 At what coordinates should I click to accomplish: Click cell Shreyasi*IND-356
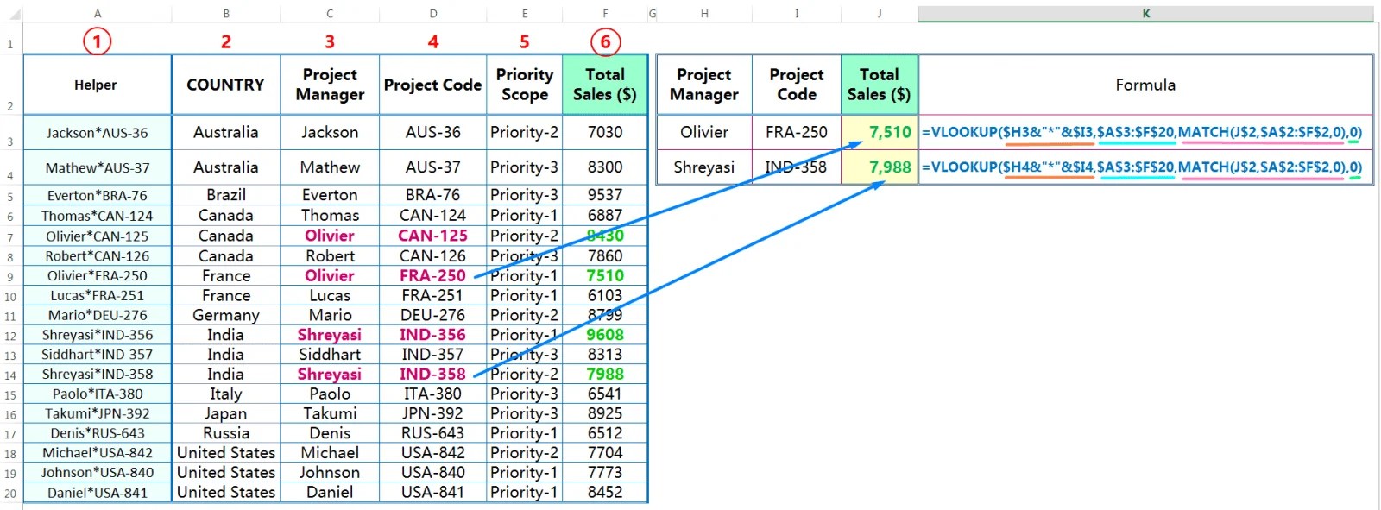(x=98, y=335)
